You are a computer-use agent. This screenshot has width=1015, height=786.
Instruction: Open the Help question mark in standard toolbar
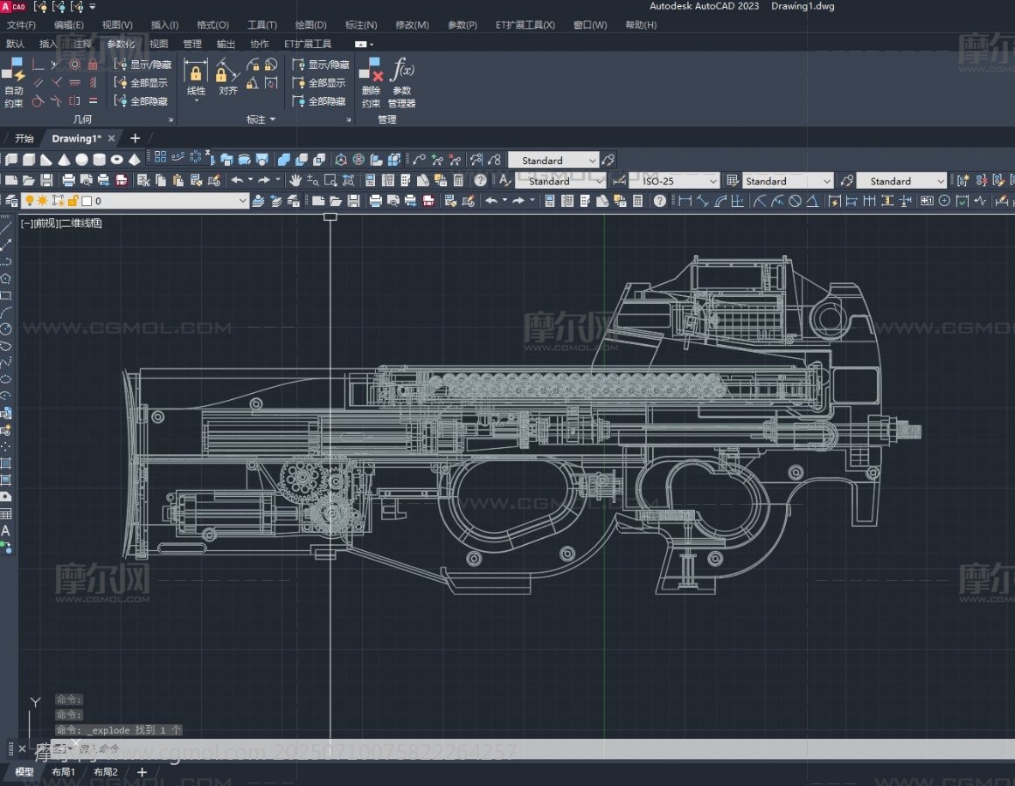pyautogui.click(x=480, y=180)
